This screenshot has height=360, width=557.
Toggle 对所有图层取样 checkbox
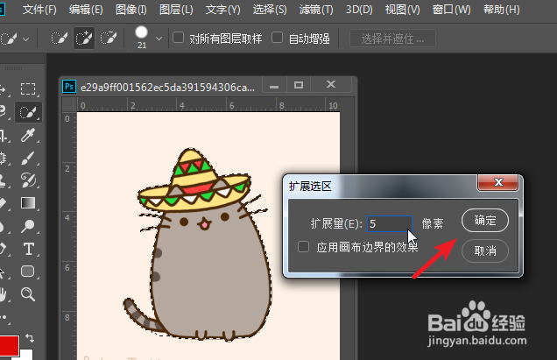point(179,38)
